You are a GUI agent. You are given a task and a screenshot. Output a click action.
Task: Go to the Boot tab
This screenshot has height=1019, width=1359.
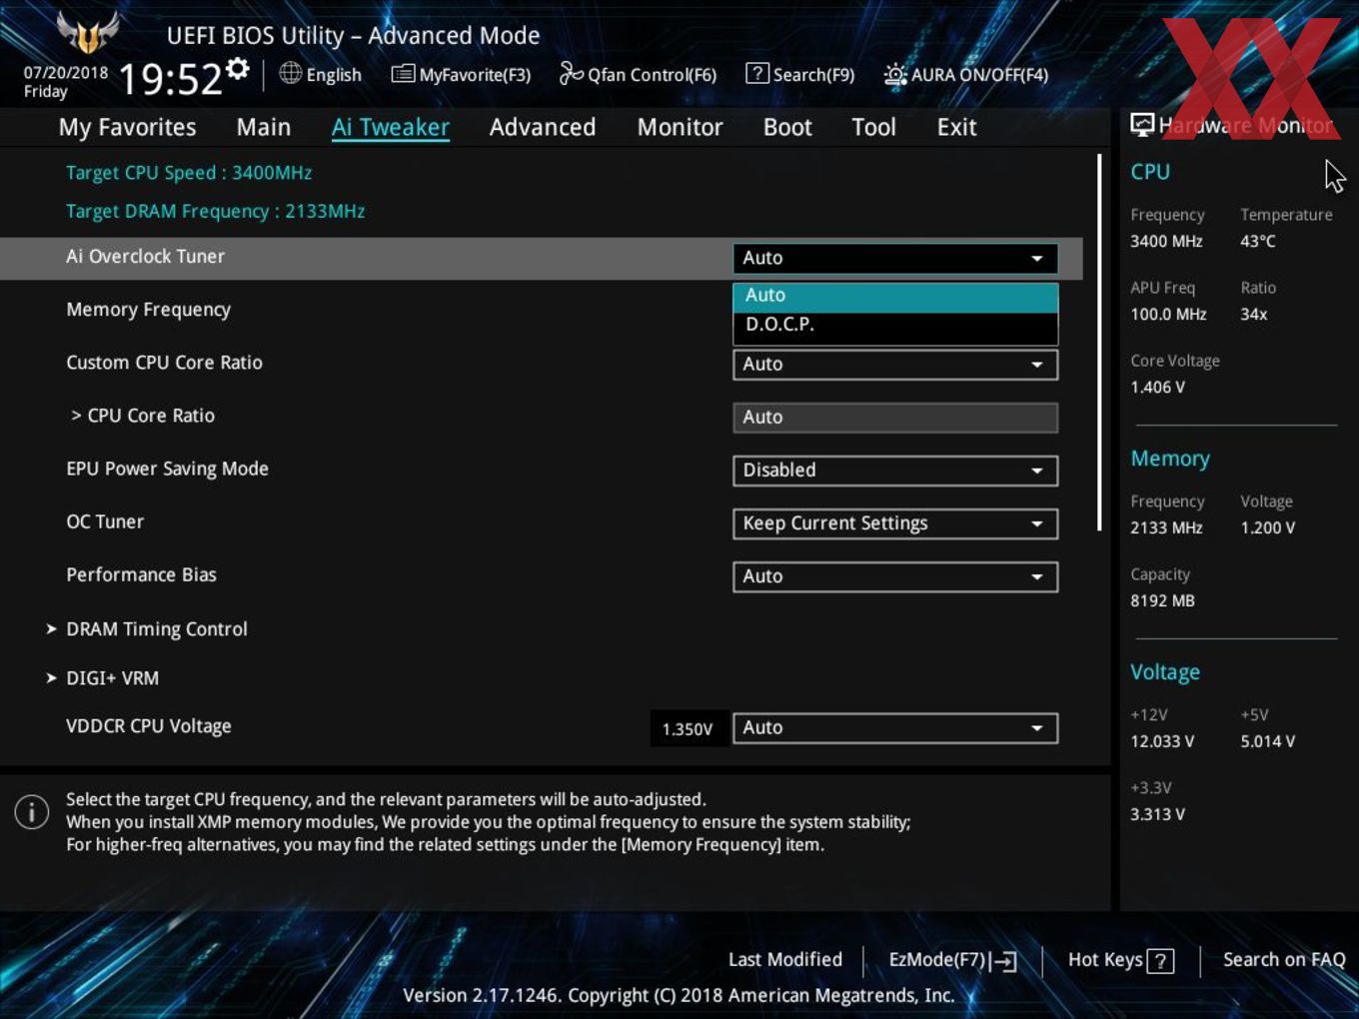click(787, 127)
